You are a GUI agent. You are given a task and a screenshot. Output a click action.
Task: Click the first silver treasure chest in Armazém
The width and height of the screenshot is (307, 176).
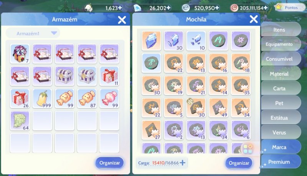coord(64,76)
